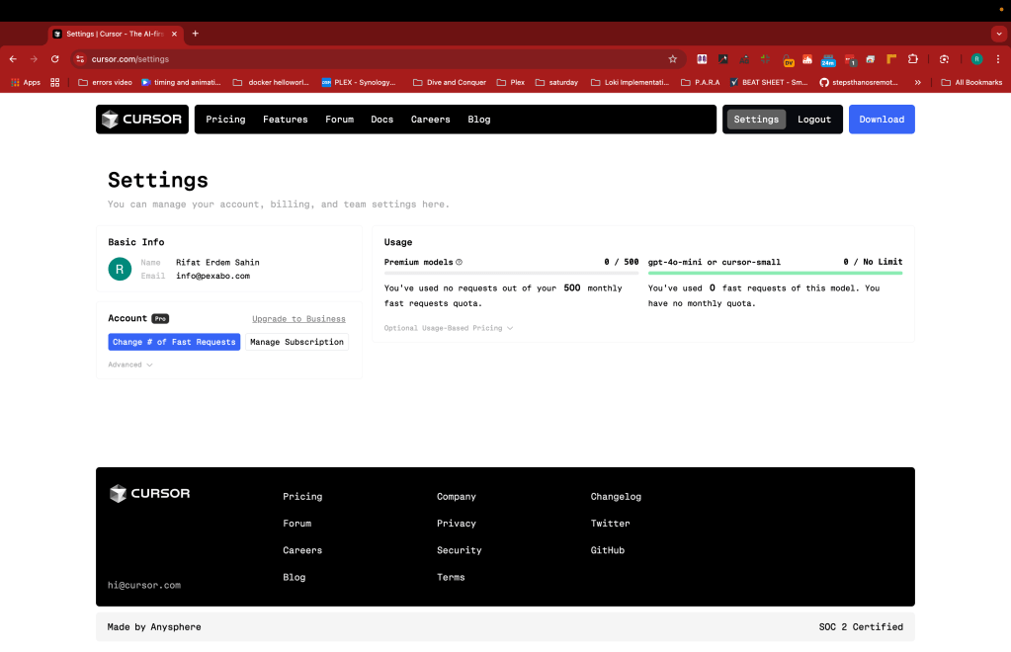Open the 'errors video' bookmark folder
Screen dimensions: 1011x652
coord(105,82)
